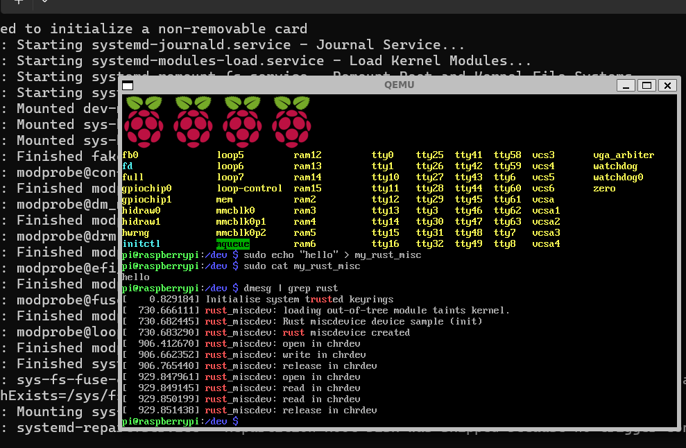Select the 'vga_arbiter' entry
Image resolution: width=686 pixels, height=448 pixels.
point(624,155)
